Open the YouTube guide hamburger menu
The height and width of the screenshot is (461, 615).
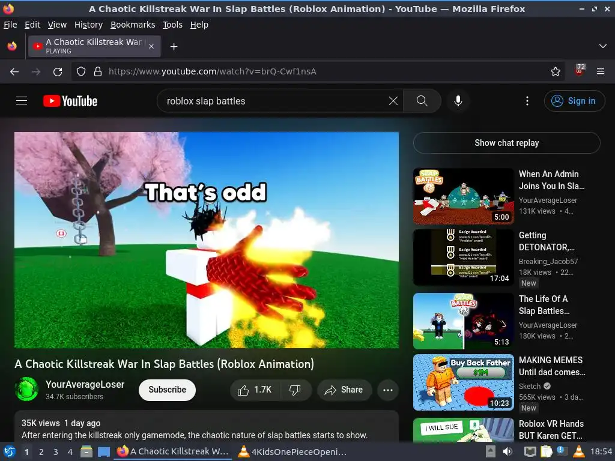pos(22,101)
